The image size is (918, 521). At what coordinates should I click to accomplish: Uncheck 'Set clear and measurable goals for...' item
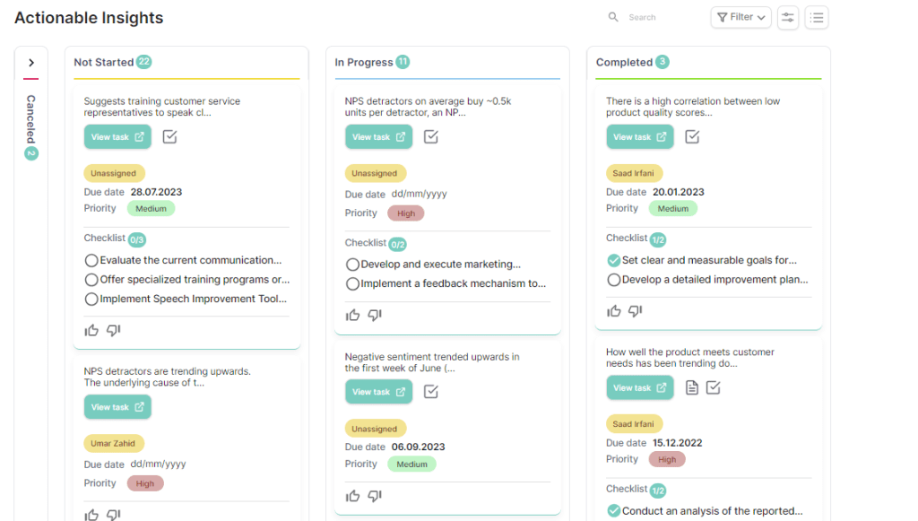tap(613, 260)
